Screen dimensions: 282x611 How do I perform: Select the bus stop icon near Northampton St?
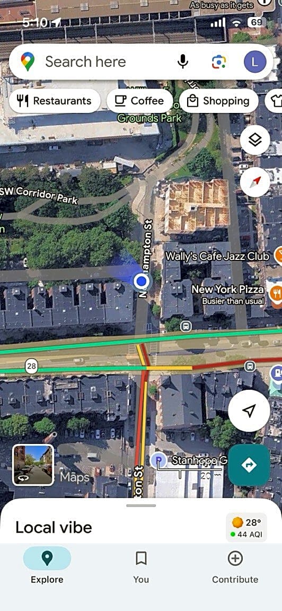[186, 326]
